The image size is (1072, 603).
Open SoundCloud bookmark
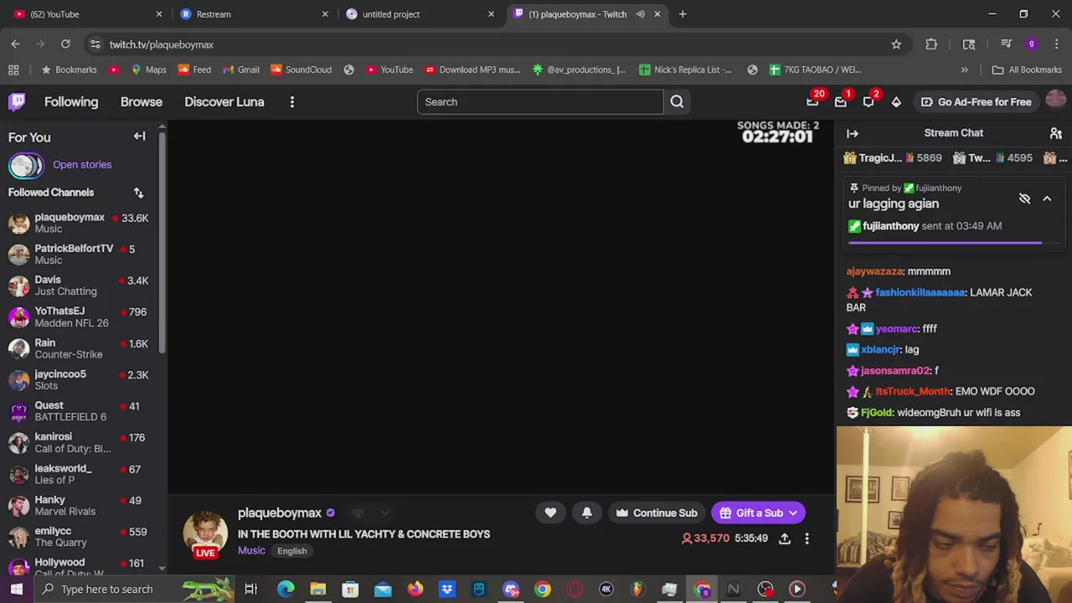click(x=301, y=70)
